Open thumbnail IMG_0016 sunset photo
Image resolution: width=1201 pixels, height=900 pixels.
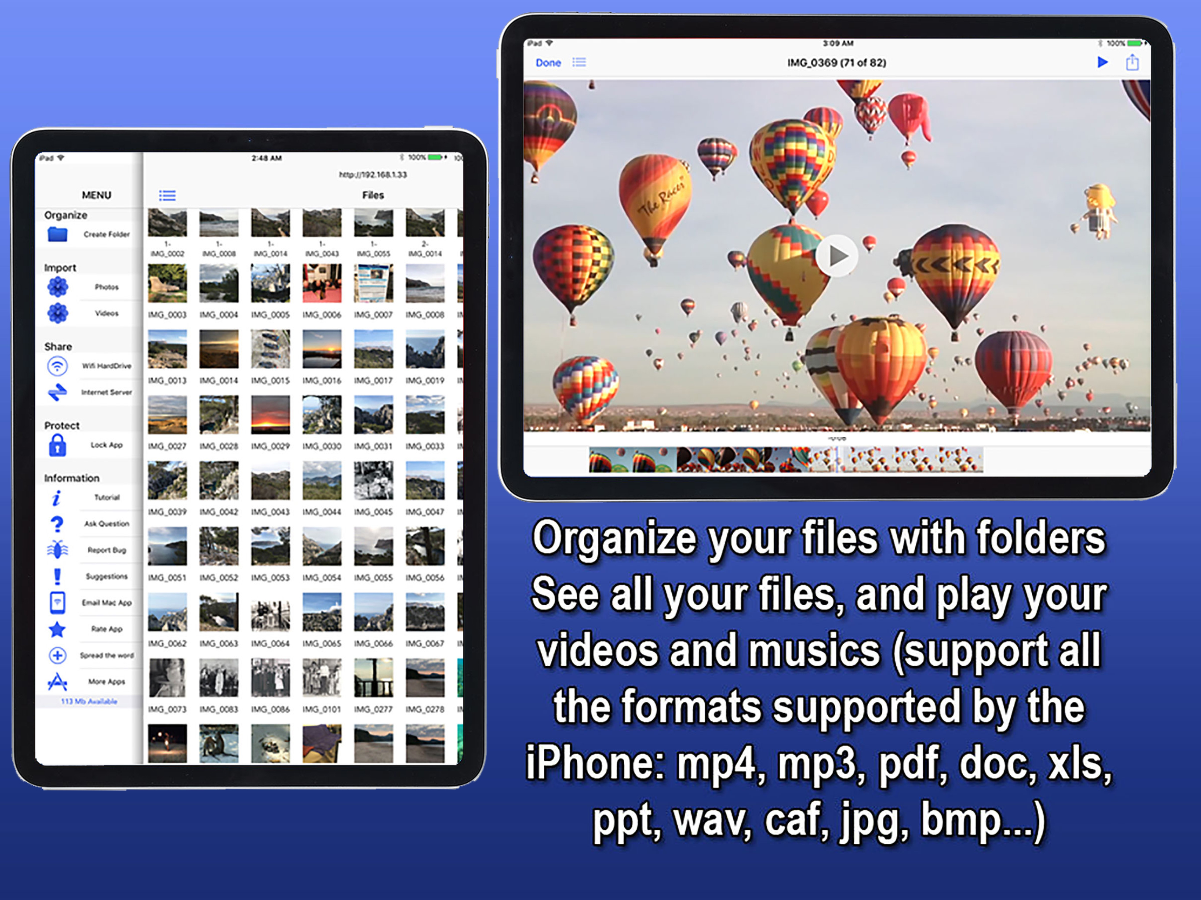tap(322, 349)
